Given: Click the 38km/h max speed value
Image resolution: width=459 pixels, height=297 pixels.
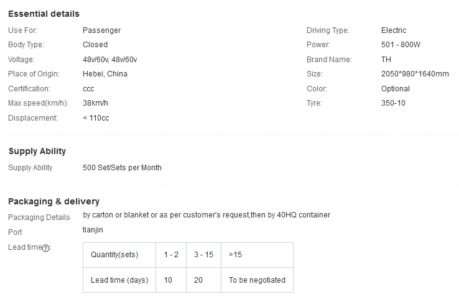Looking at the screenshot, I should (95, 103).
